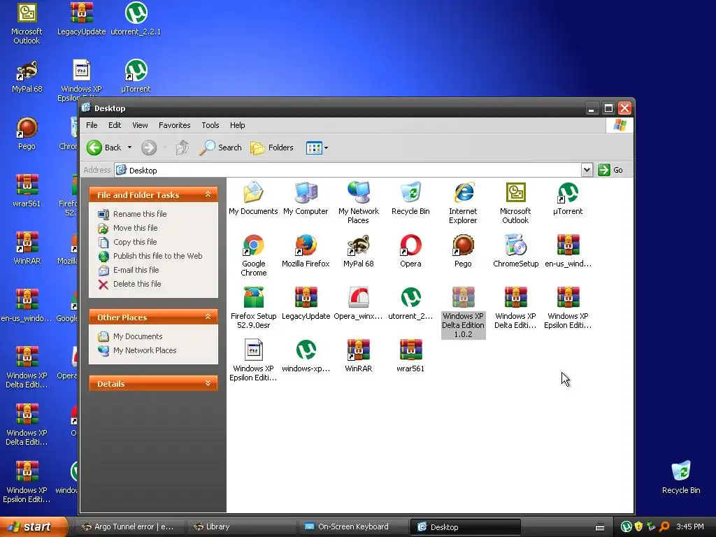Click the Go button

(x=610, y=170)
